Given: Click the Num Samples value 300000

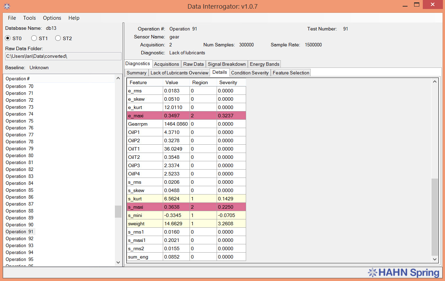Looking at the screenshot, I should click(x=246, y=45).
